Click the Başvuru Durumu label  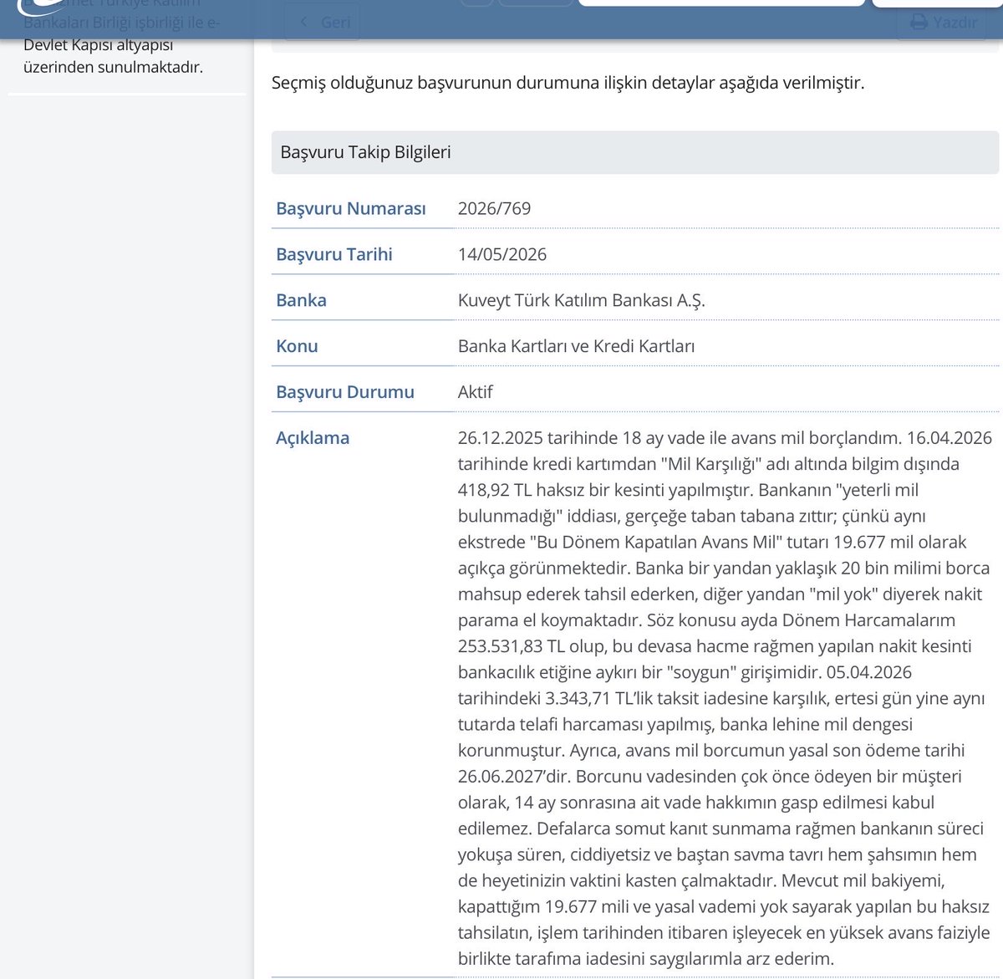tap(345, 392)
